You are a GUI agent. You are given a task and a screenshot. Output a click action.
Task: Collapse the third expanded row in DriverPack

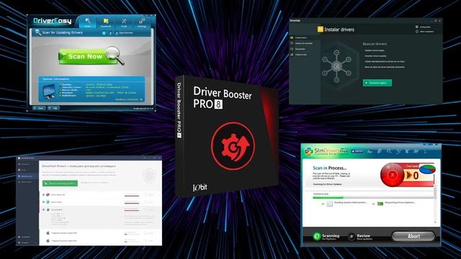click(43, 209)
